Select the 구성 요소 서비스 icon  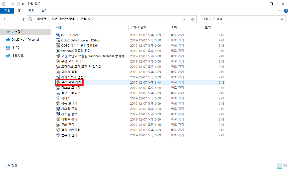point(58,61)
